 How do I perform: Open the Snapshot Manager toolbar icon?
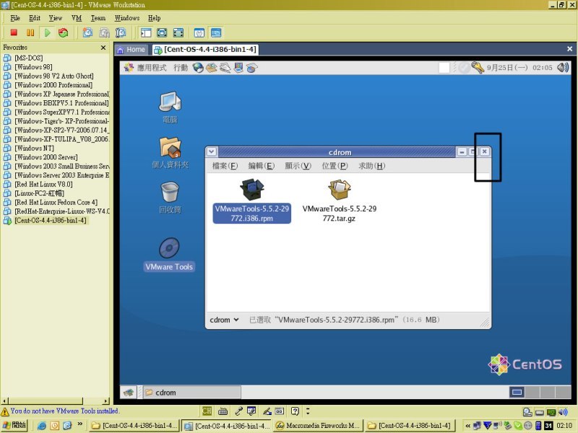pyautogui.click(x=121, y=32)
